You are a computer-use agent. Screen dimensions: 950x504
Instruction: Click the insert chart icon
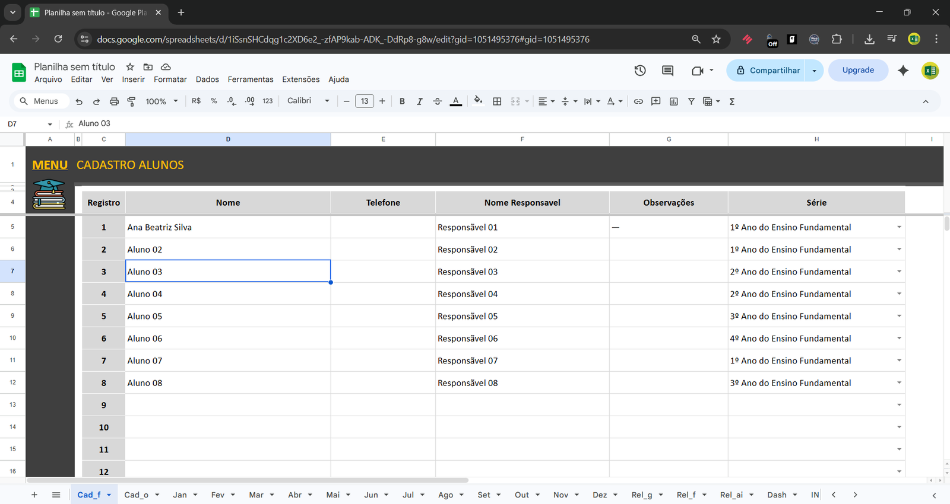coord(673,101)
